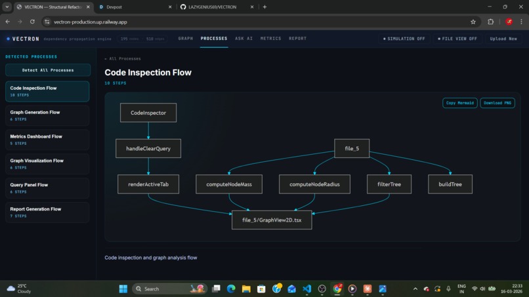The width and height of the screenshot is (529, 297).
Task: Go back via All Processes link
Action: point(123,58)
